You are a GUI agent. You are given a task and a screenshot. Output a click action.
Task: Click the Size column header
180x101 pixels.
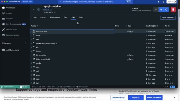point(129,26)
